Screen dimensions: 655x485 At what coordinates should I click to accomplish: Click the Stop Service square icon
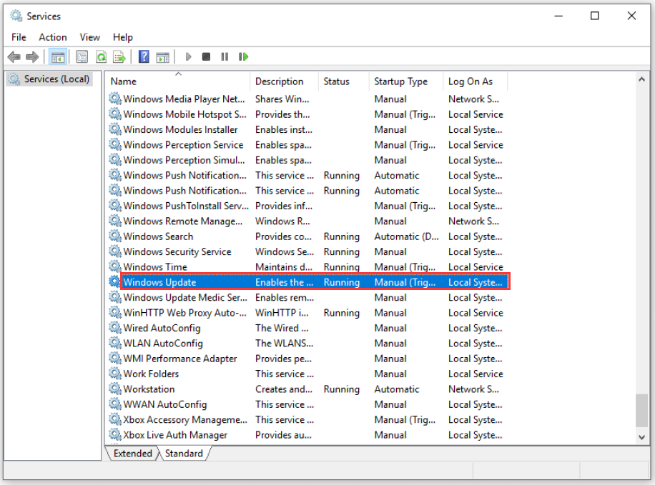(x=206, y=56)
